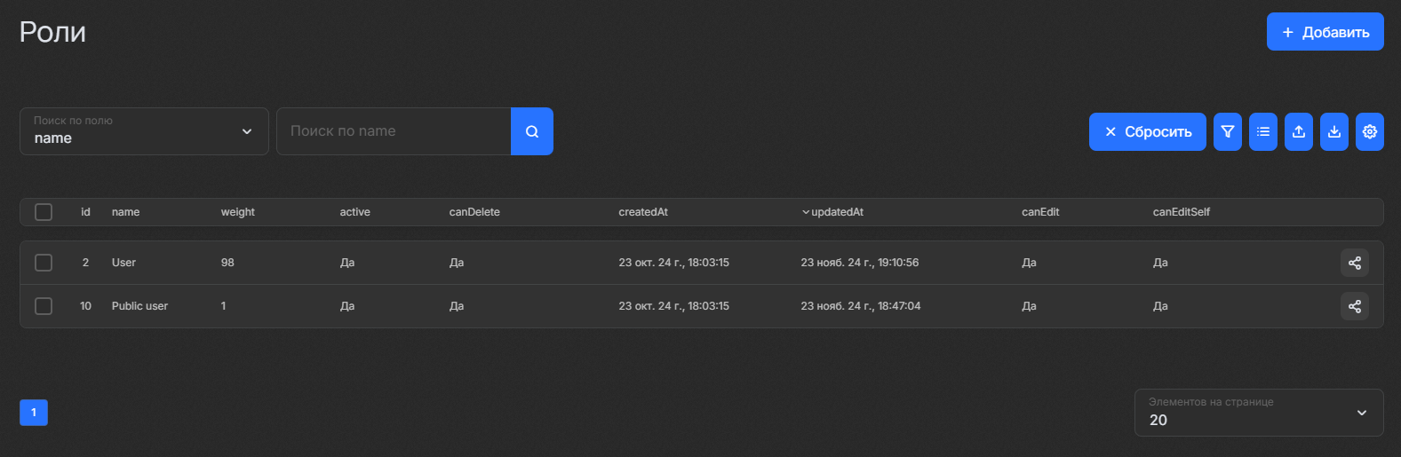Click the 'Сбросить' reset button
1401x457 pixels.
point(1147,131)
